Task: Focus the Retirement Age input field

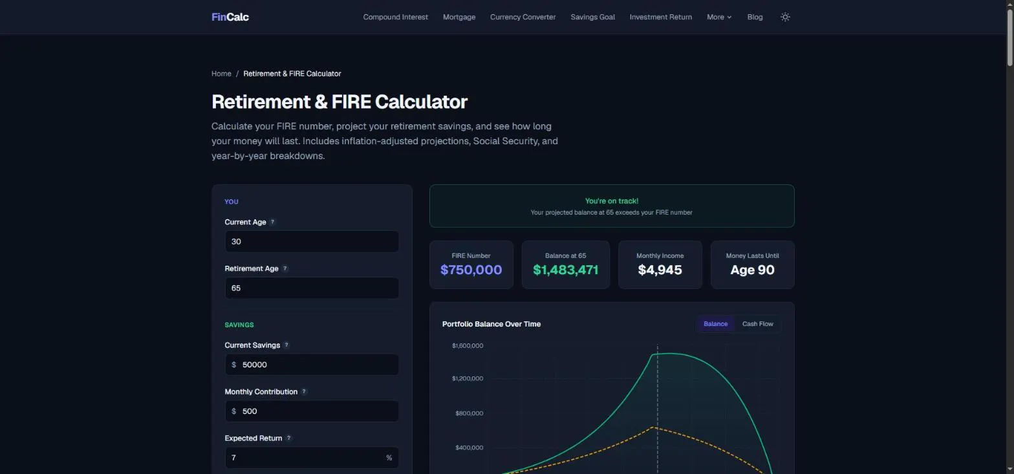Action: pos(312,288)
